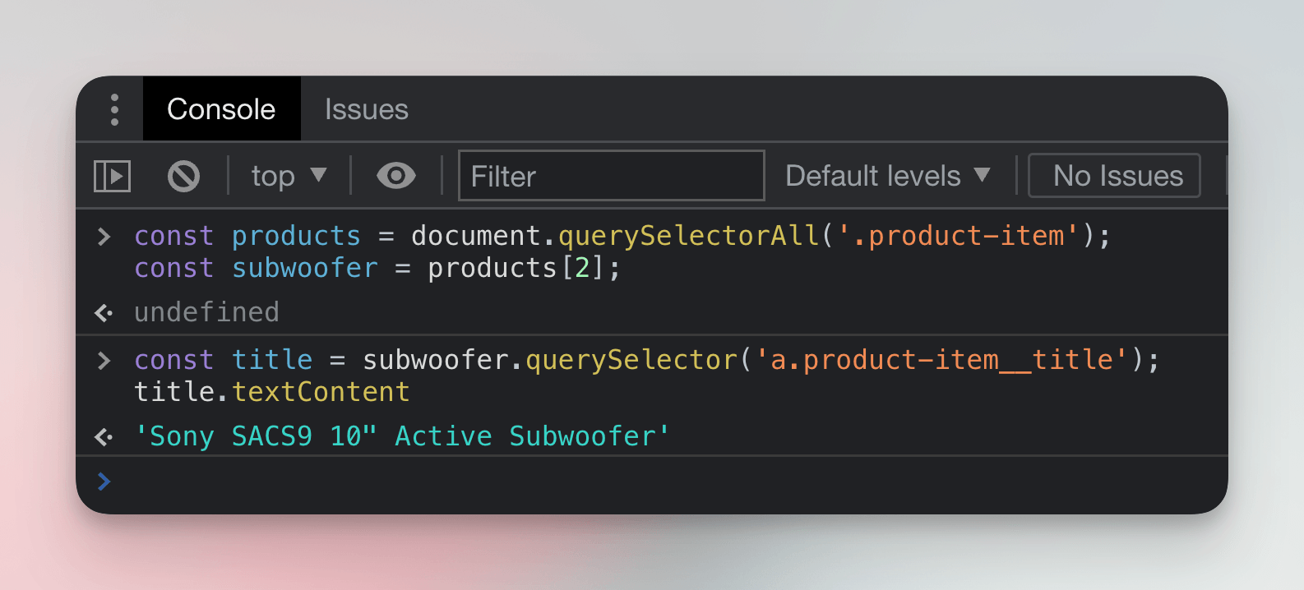This screenshot has width=1304, height=590.
Task: Focus the Filter text field
Action: click(611, 176)
